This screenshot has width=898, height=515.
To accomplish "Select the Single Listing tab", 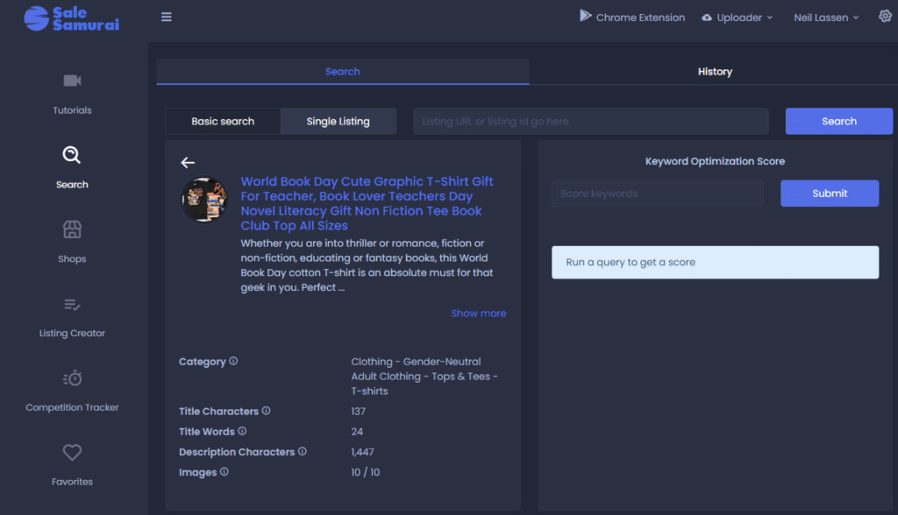I will (338, 122).
